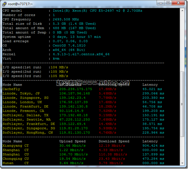The width and height of the screenshot is (188, 169).
Task: Click the Linode, Frankfurt, DE node name
Action: (x=26, y=107)
